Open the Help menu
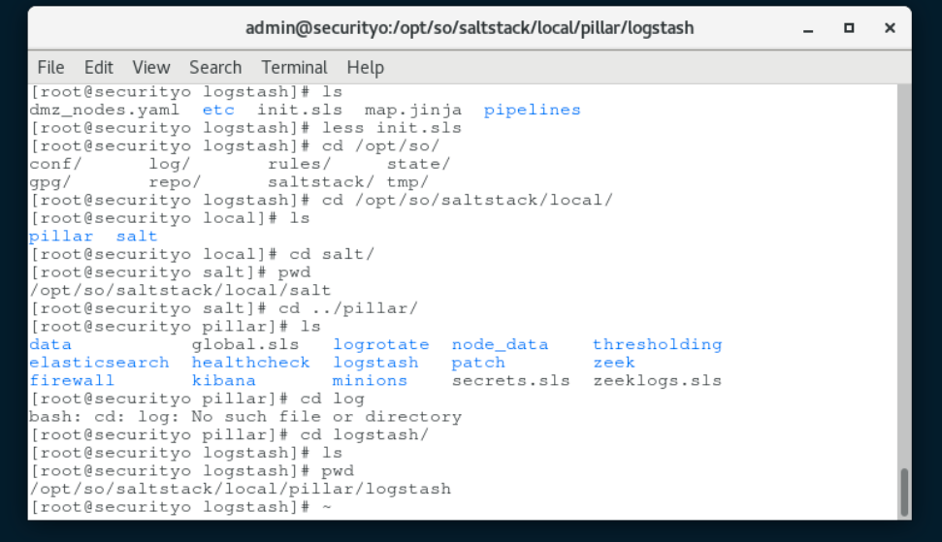 [365, 67]
